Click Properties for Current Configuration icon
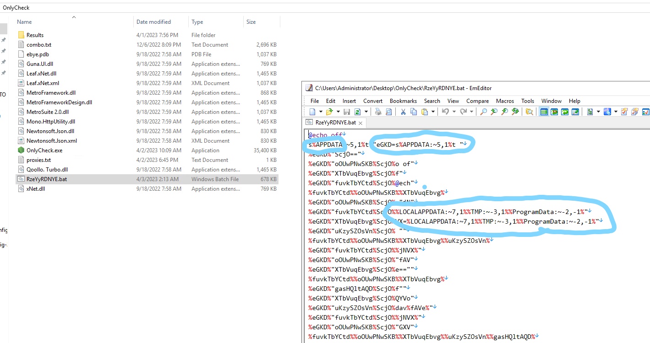This screenshot has height=343, width=650. coord(624,112)
